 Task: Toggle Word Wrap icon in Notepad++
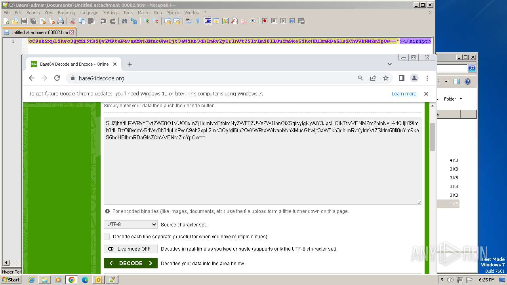click(189, 21)
